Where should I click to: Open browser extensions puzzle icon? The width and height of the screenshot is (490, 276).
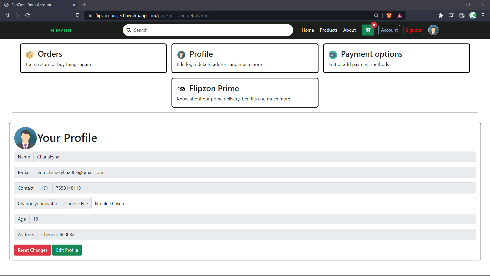(441, 16)
